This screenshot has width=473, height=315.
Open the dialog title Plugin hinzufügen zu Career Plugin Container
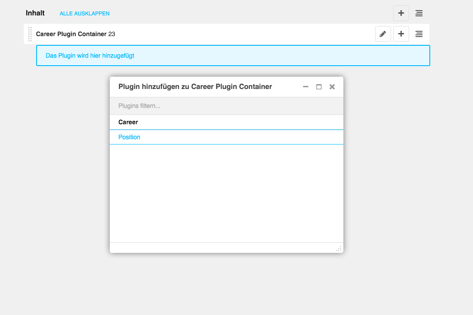pyautogui.click(x=196, y=87)
